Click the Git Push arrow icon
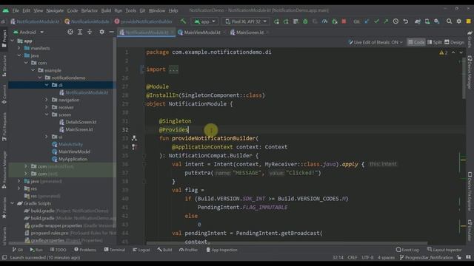 coord(386,21)
